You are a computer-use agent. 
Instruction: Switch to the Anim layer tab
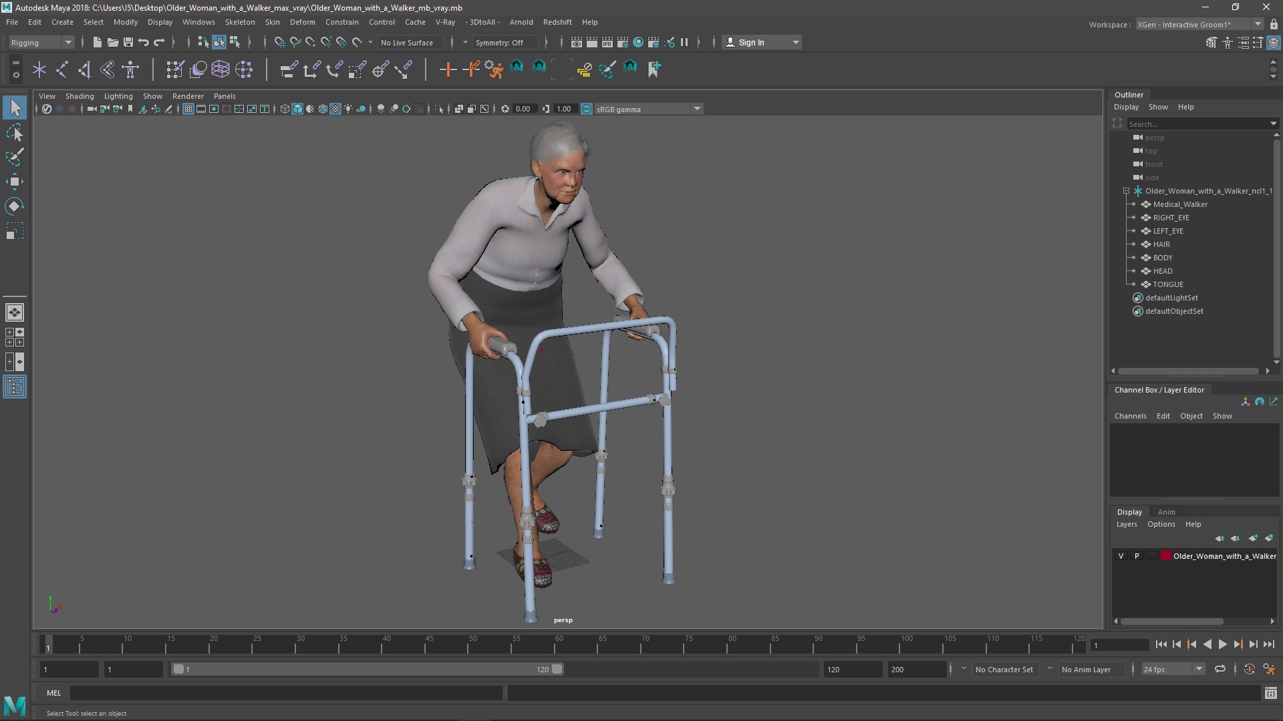click(x=1166, y=512)
